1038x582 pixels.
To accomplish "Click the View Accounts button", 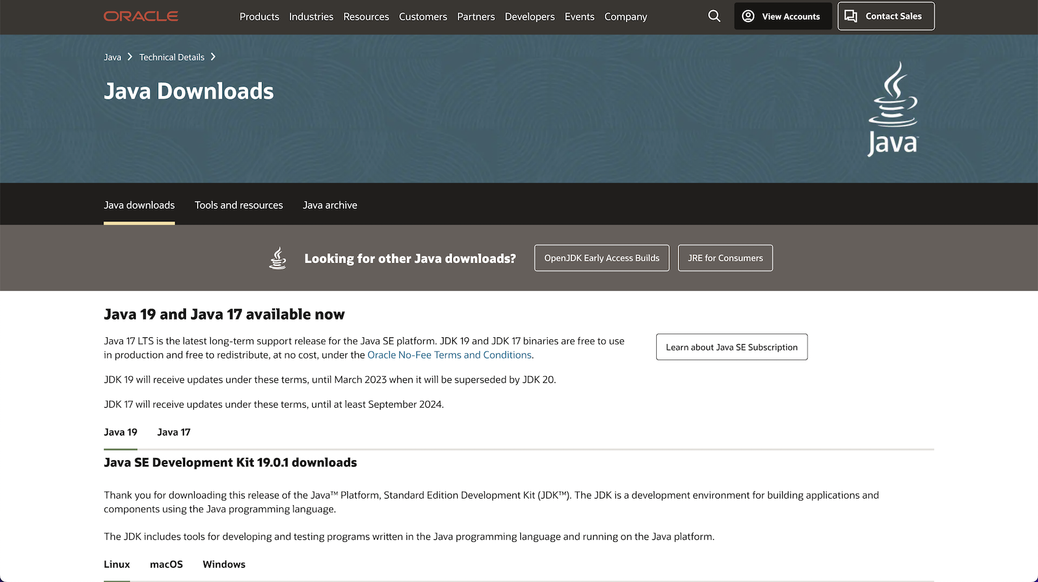I will click(x=782, y=16).
